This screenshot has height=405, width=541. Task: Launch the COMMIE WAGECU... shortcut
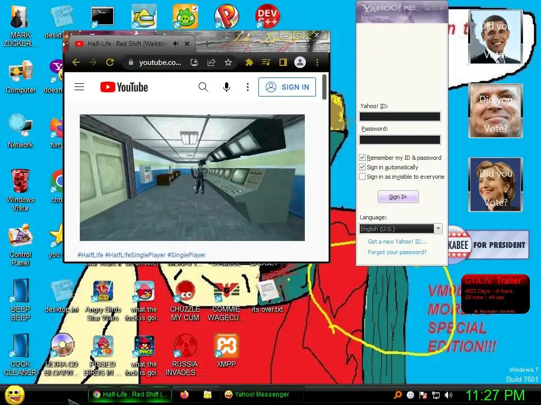(226, 300)
